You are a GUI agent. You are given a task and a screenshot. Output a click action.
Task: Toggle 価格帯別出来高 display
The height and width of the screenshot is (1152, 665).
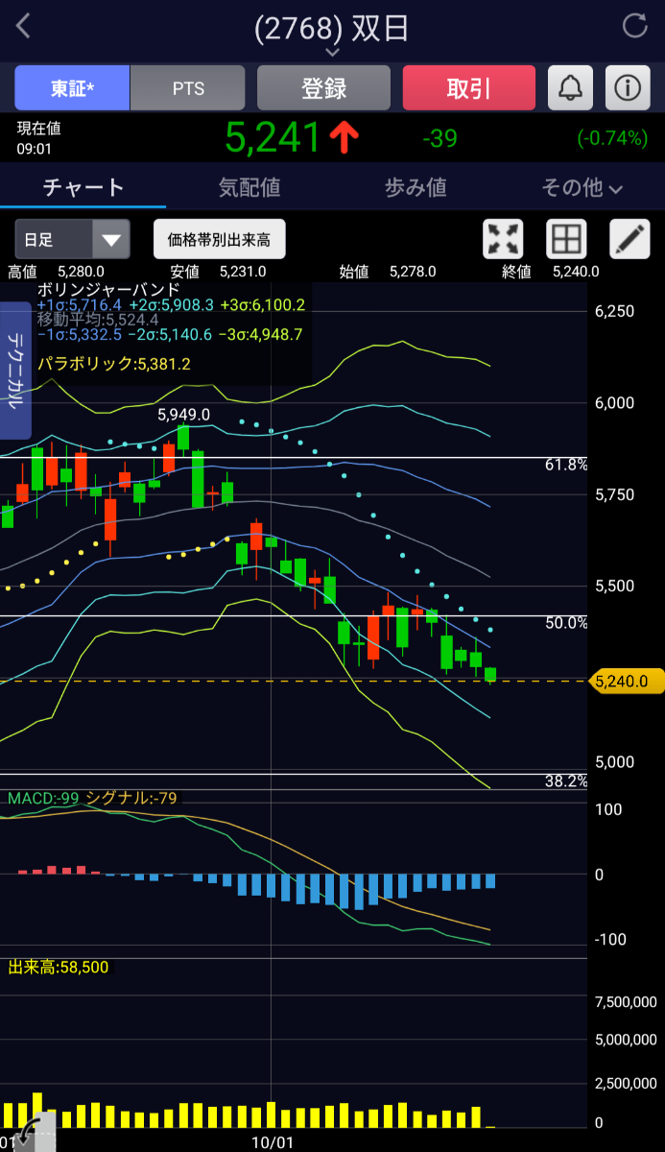click(x=220, y=239)
